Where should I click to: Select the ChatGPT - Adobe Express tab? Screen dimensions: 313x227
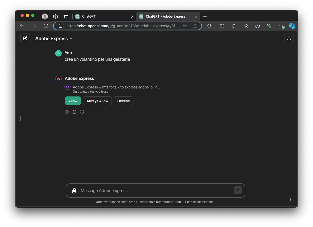168,17
